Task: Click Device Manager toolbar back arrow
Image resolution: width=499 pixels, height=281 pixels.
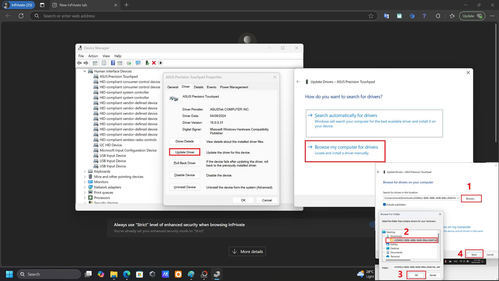Action: 80,63
